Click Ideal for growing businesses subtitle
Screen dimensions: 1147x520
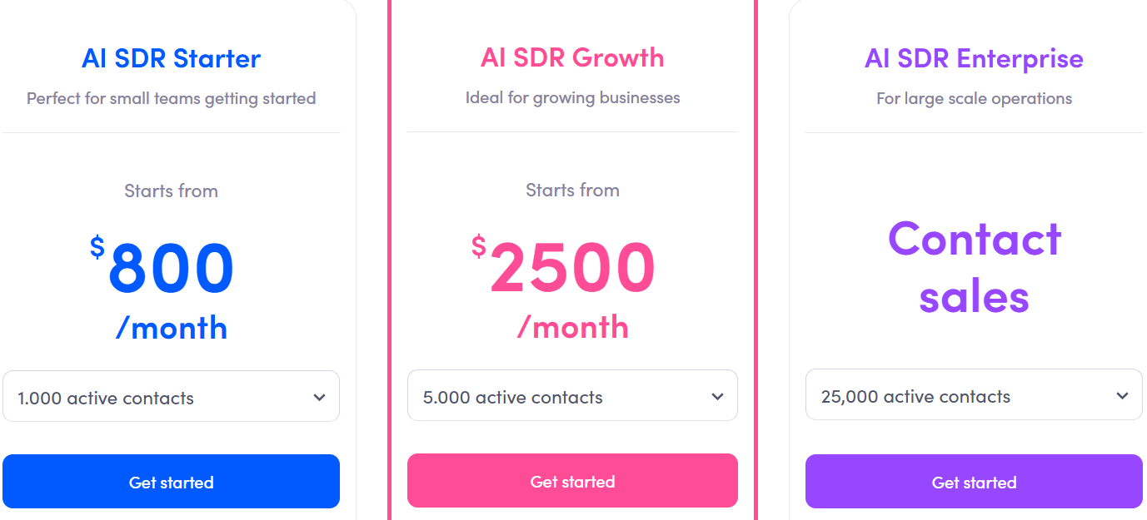[572, 97]
